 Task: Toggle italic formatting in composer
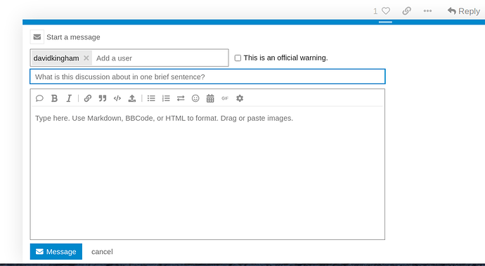(69, 98)
